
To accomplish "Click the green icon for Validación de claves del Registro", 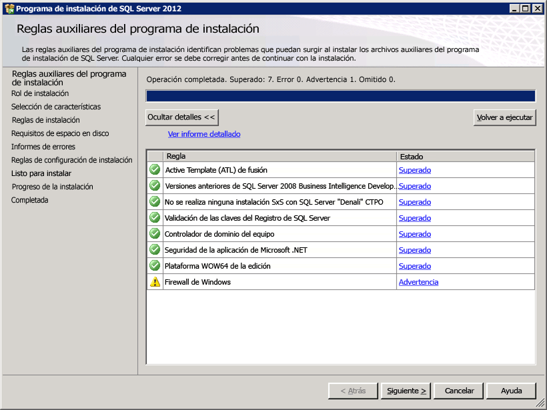I will 154,218.
